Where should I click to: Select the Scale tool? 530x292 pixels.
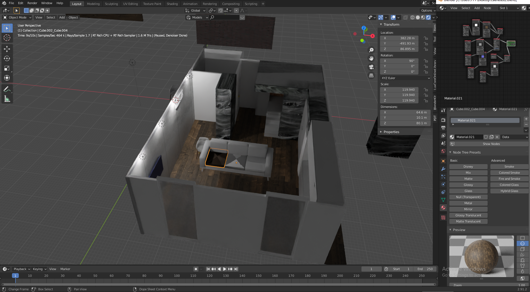(x=7, y=68)
